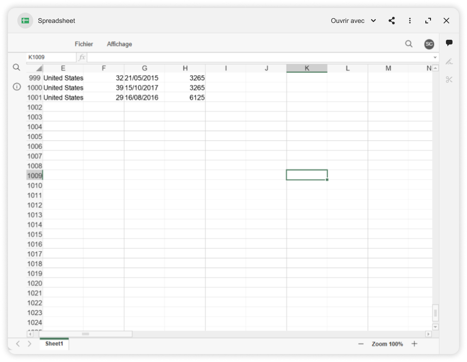Image resolution: width=467 pixels, height=362 pixels.
Task: Open the info icon in left sidebar
Action: click(17, 87)
